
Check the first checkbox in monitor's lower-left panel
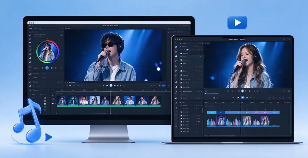(x=45, y=98)
